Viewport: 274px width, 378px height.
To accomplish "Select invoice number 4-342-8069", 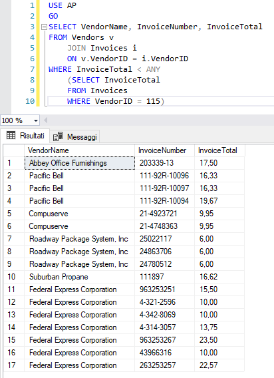I will (x=164, y=315).
